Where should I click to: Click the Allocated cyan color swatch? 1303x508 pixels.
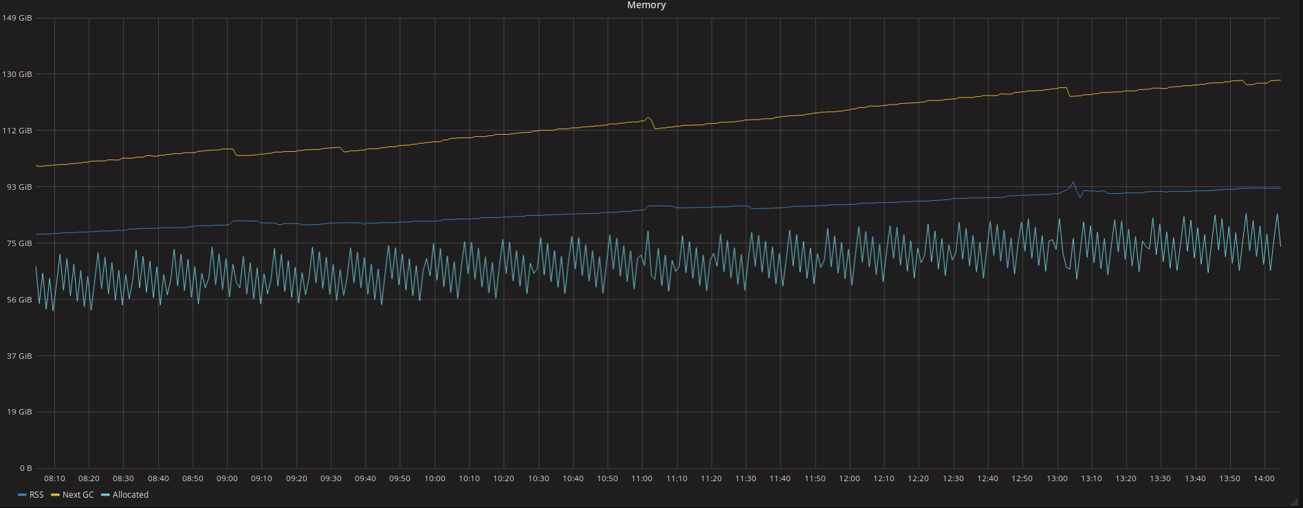click(105, 495)
